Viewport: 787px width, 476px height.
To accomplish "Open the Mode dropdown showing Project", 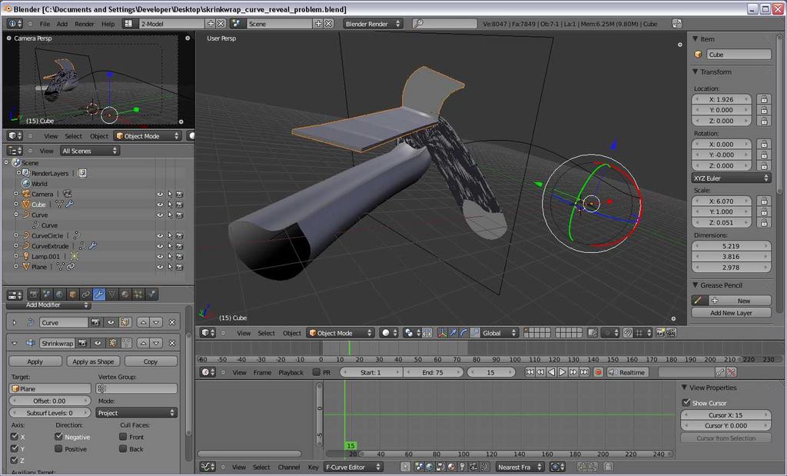I will pos(137,413).
